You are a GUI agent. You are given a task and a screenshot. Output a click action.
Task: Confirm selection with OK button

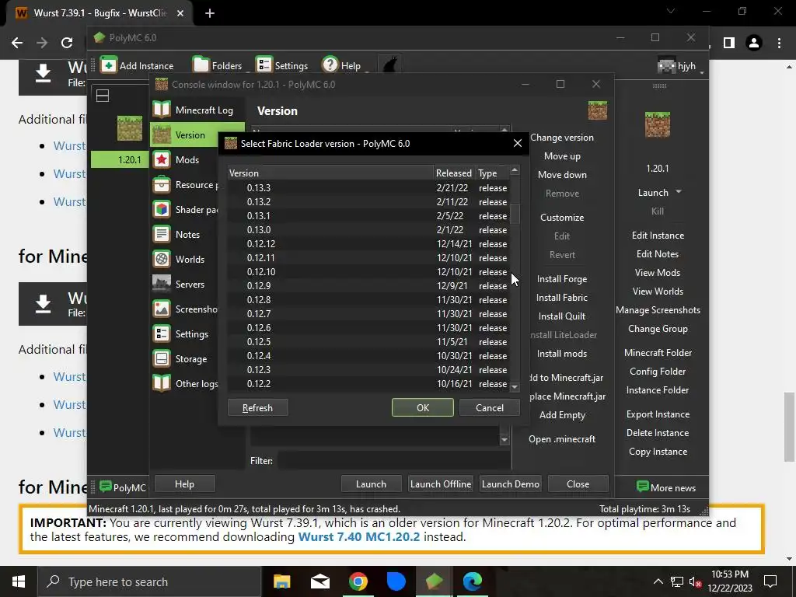click(422, 407)
